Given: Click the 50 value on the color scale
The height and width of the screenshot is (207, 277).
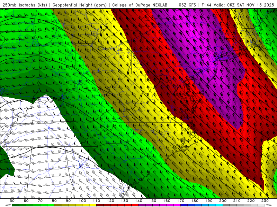Looking at the screenshot, I should (12, 201).
